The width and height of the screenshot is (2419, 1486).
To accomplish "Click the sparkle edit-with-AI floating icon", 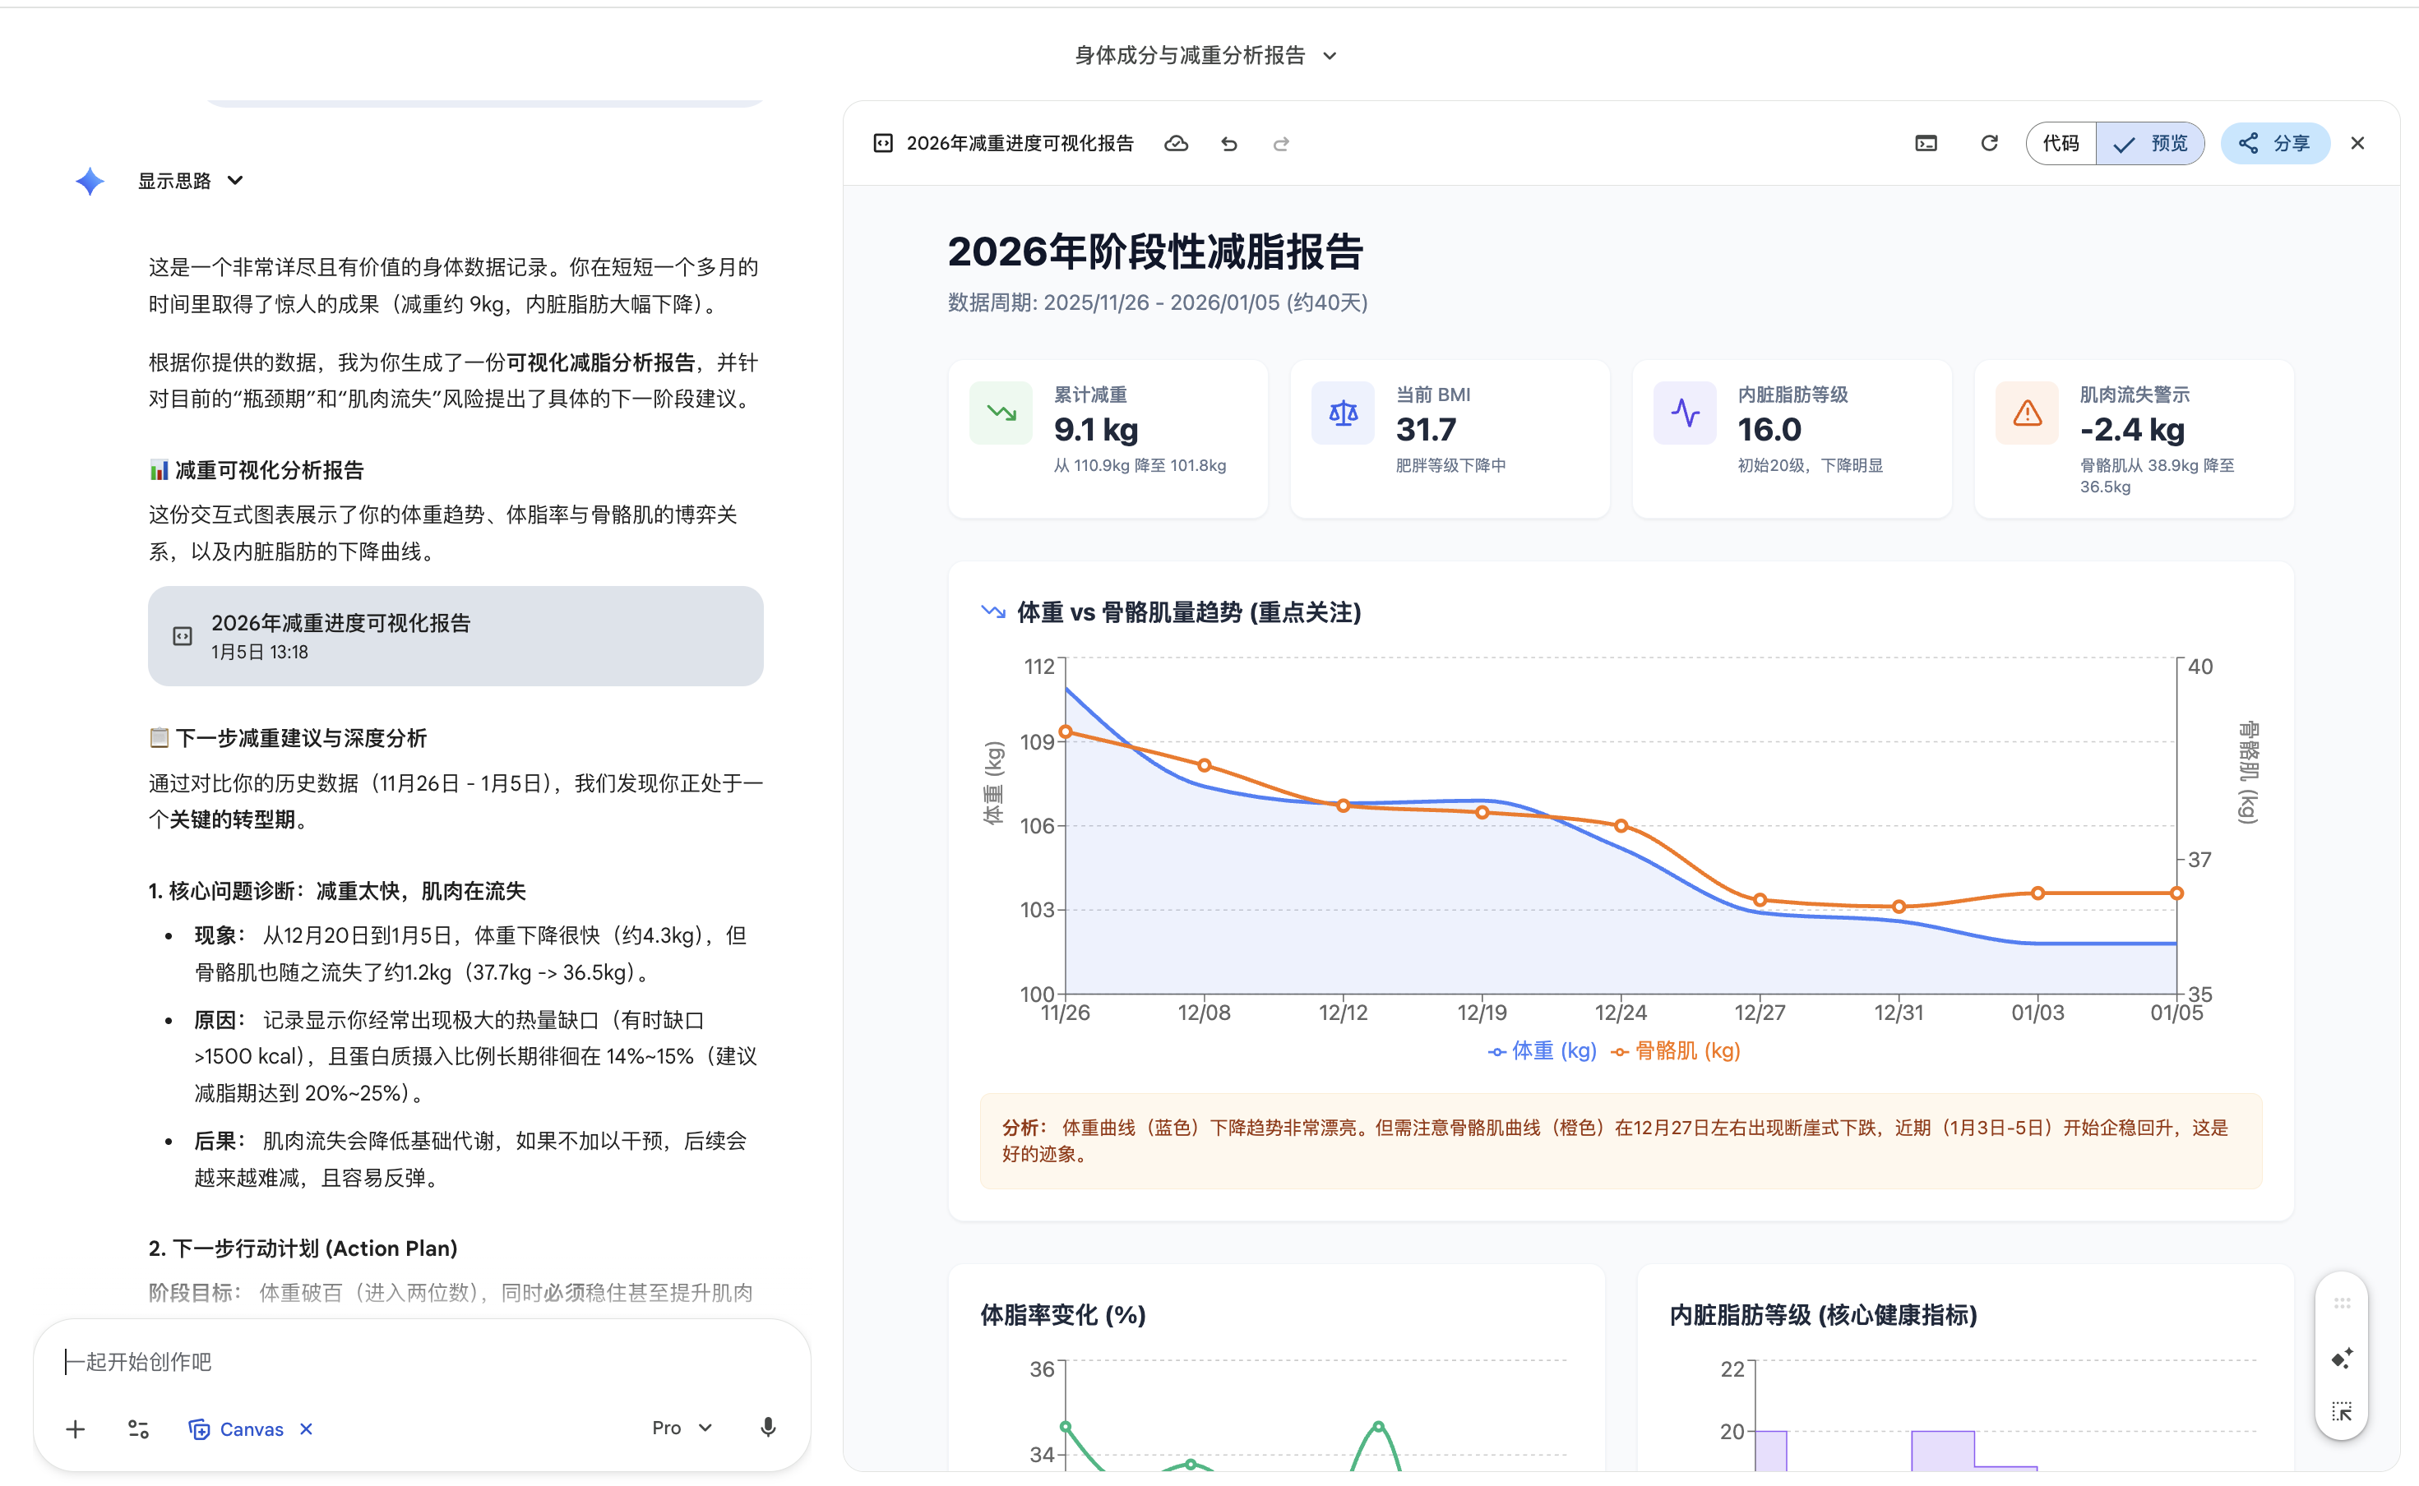I will [x=2342, y=1359].
